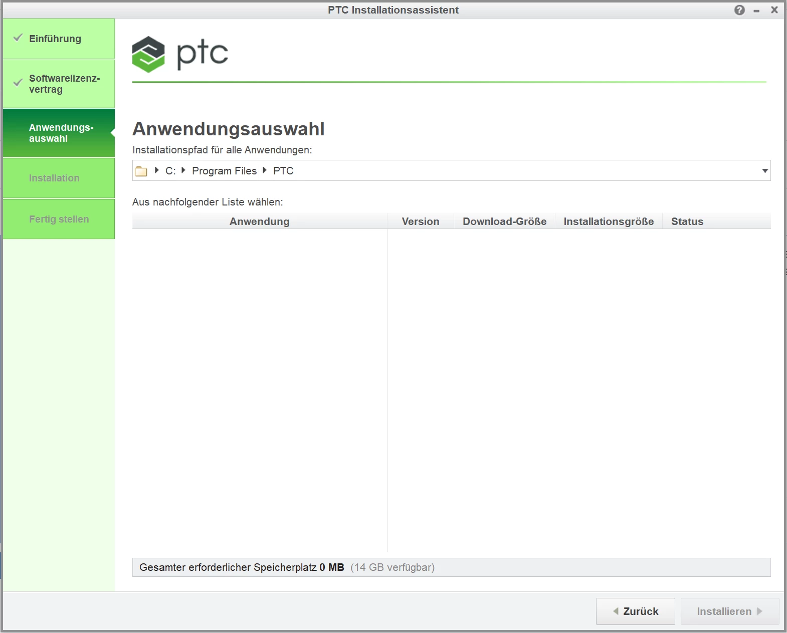This screenshot has width=787, height=633.
Task: Expand the arrow before Program Files in path
Action: point(183,170)
